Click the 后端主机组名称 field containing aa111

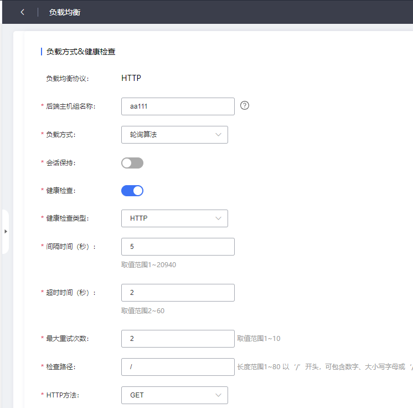tap(178, 106)
